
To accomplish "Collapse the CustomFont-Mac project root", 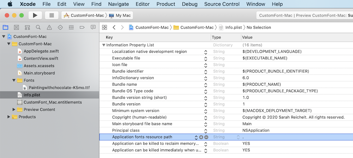I will 4,36.
